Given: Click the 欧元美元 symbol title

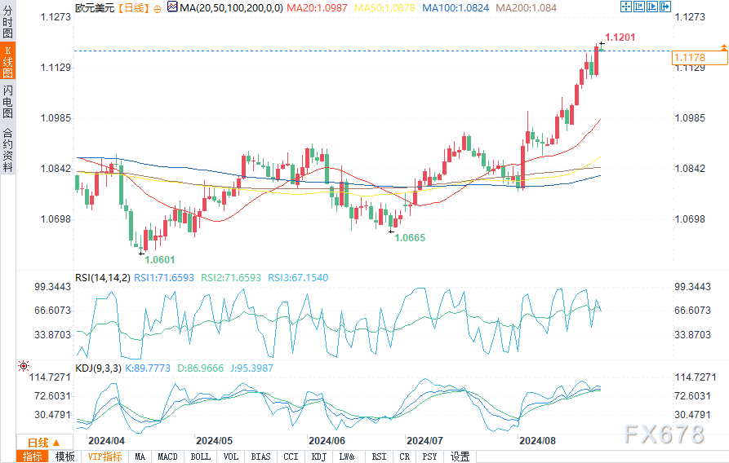Looking at the screenshot, I should (95, 8).
